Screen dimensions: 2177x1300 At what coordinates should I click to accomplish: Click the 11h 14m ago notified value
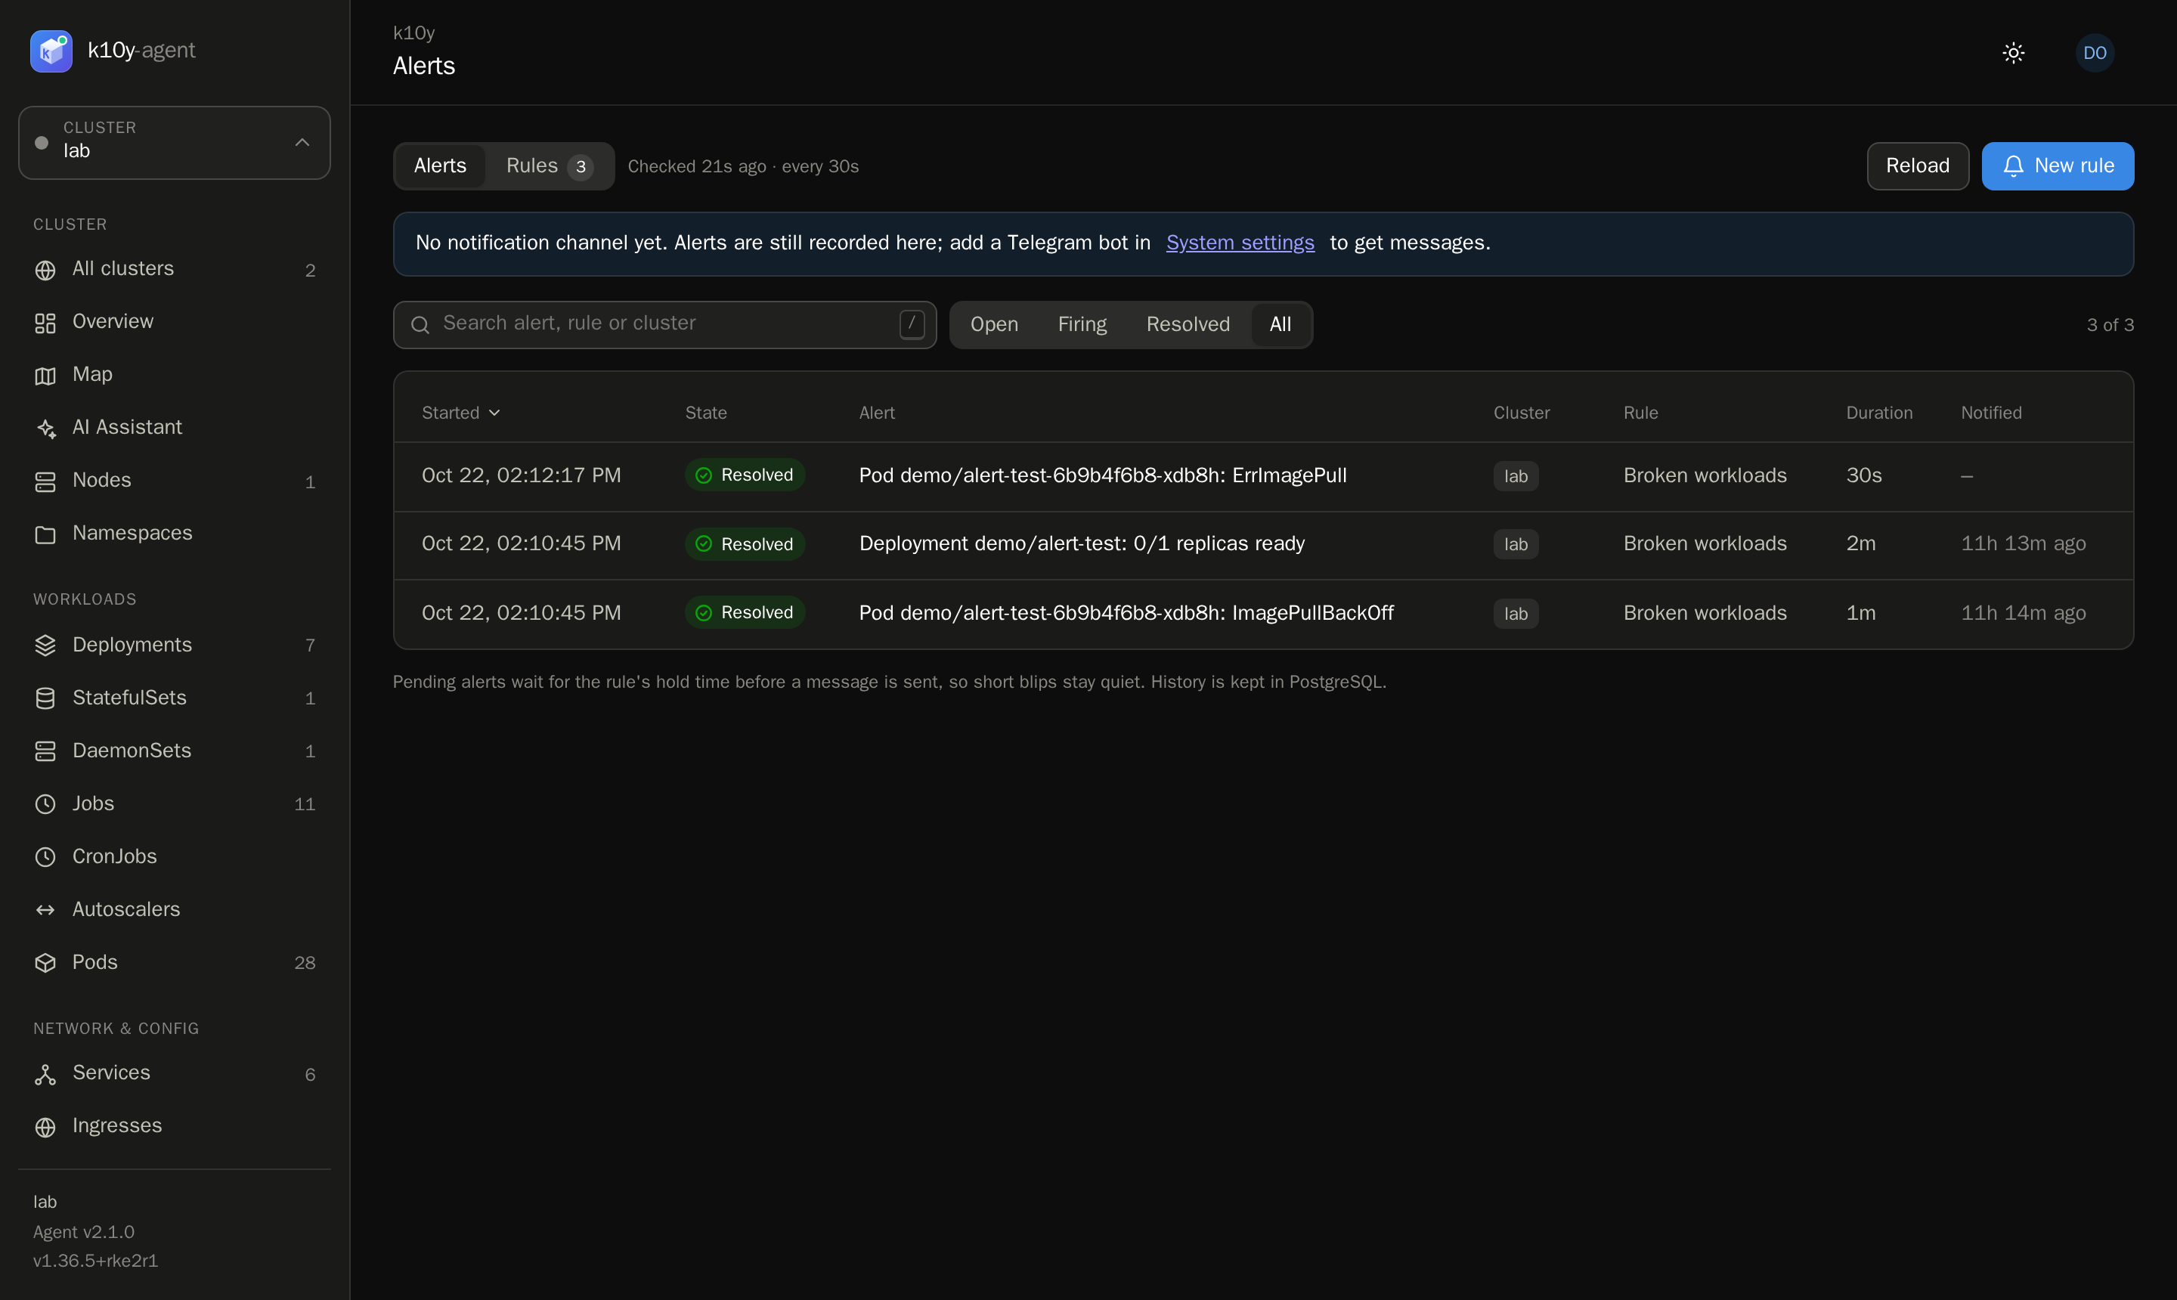[2023, 613]
